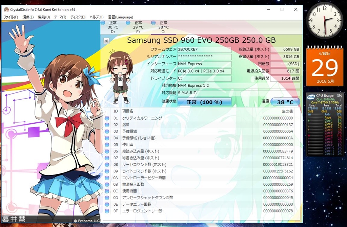Click the blue dot on row 0F

[107, 211]
